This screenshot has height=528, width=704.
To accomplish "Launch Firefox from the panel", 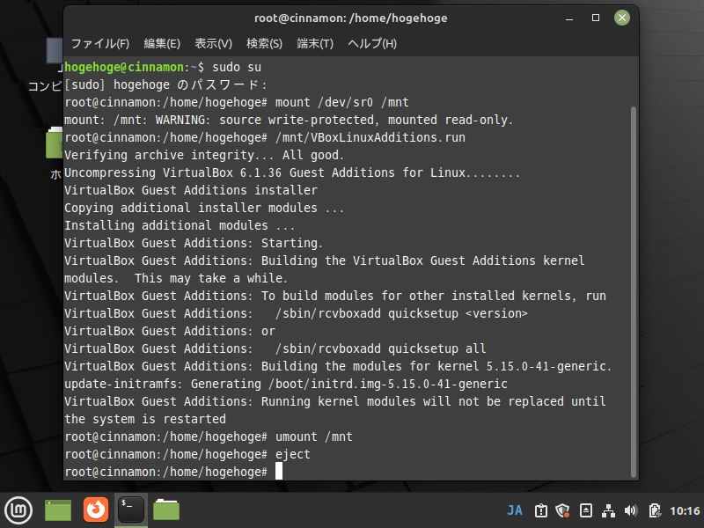I will coord(96,510).
